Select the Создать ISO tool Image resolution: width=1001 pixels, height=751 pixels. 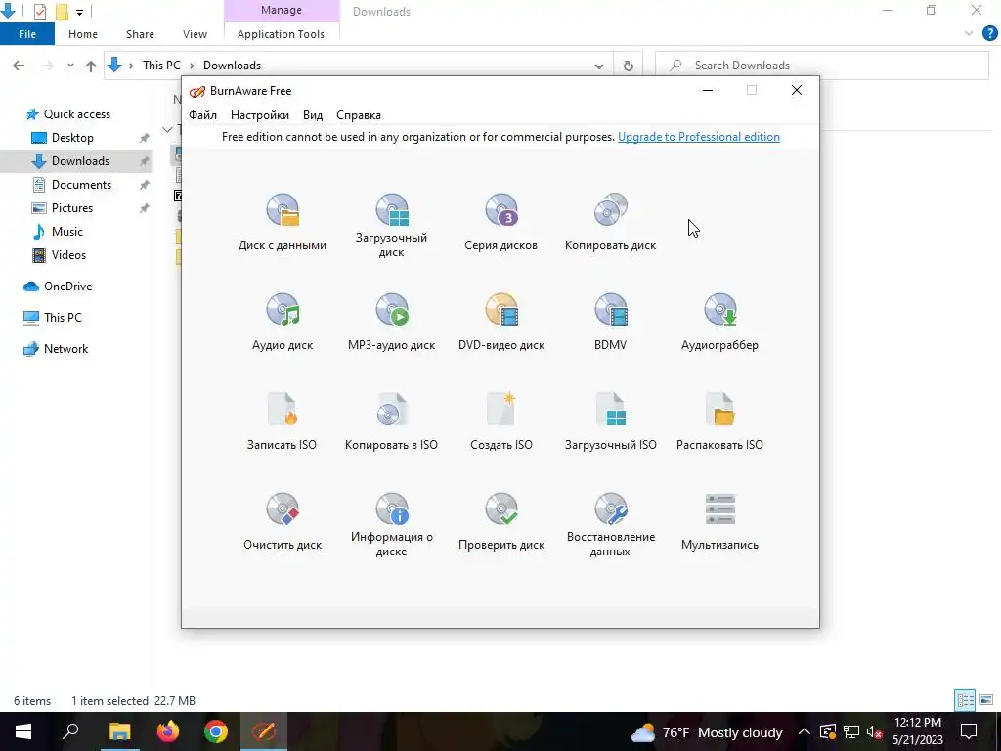[x=501, y=421]
